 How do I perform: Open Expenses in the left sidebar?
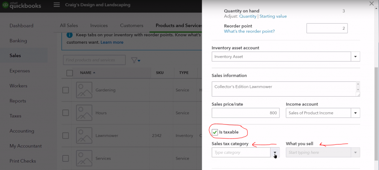(20, 71)
